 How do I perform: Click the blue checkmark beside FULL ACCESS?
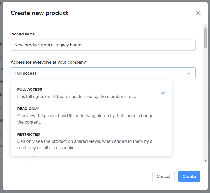tap(163, 93)
